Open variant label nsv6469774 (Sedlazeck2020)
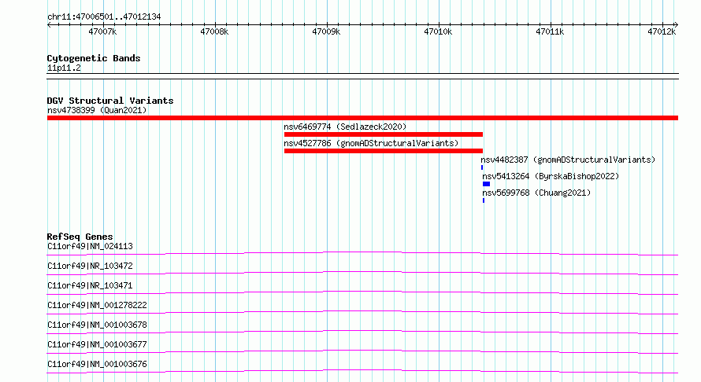Viewport: 701px width, 382px height. coord(345,127)
